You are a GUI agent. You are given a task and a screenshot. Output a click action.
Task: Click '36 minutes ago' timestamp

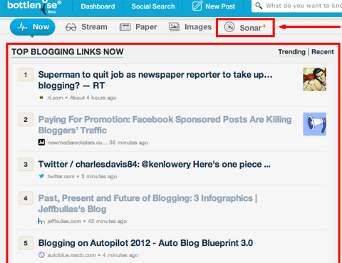pyautogui.click(x=128, y=143)
